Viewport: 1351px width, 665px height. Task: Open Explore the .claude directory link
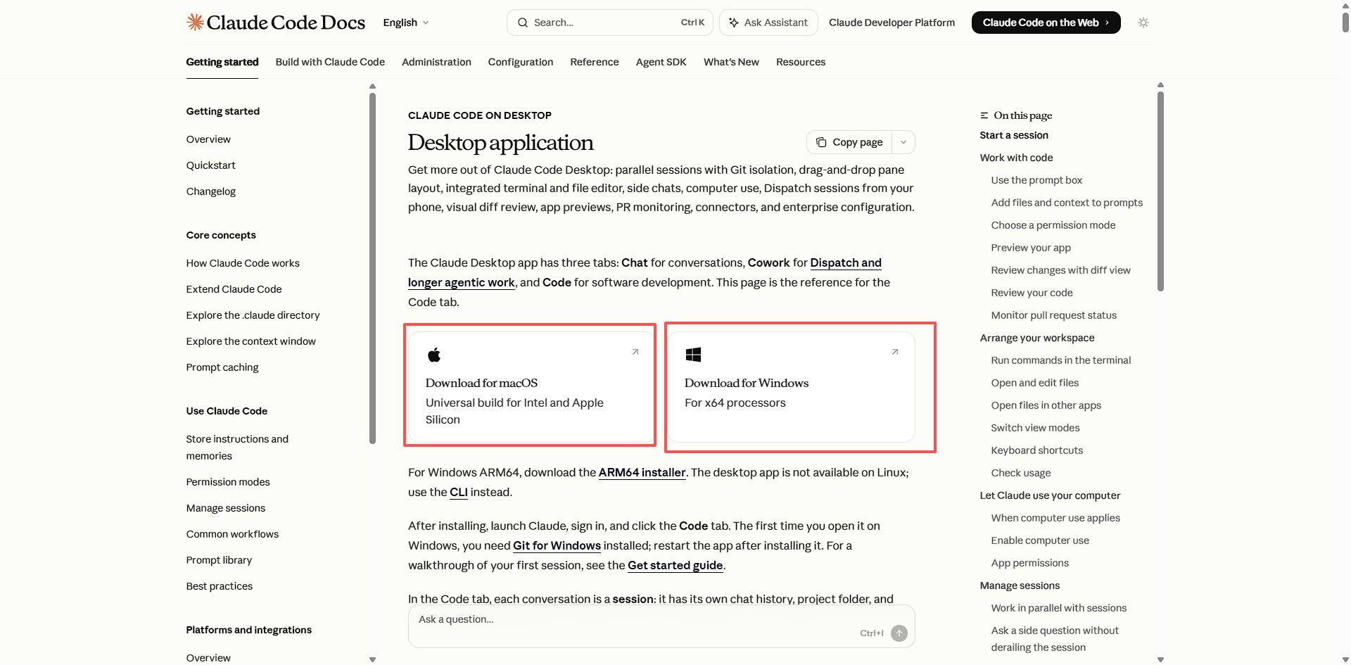click(253, 315)
